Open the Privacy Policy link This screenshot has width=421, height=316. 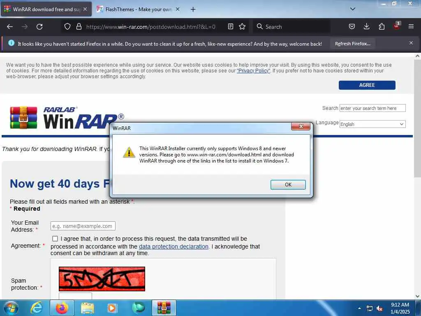click(x=253, y=71)
